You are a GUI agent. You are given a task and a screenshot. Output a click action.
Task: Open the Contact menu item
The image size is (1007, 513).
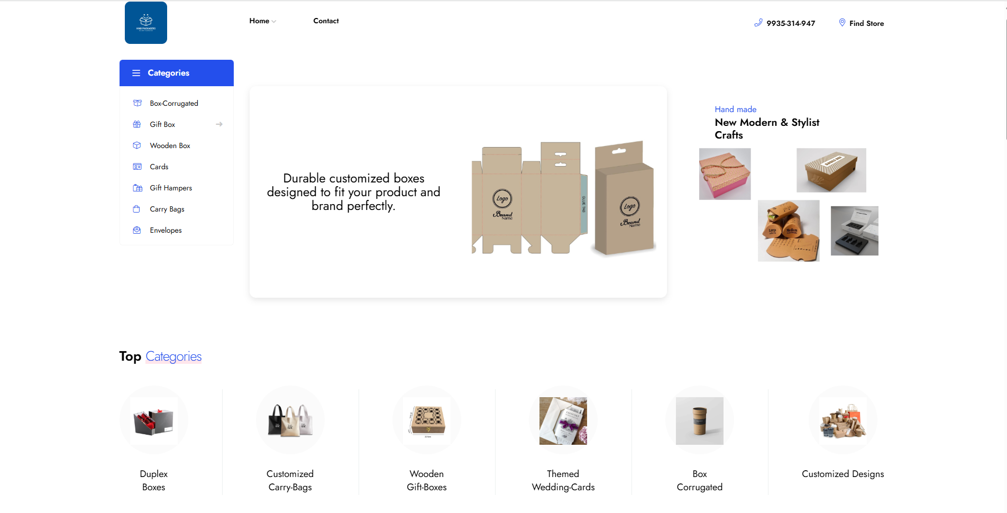click(x=326, y=21)
